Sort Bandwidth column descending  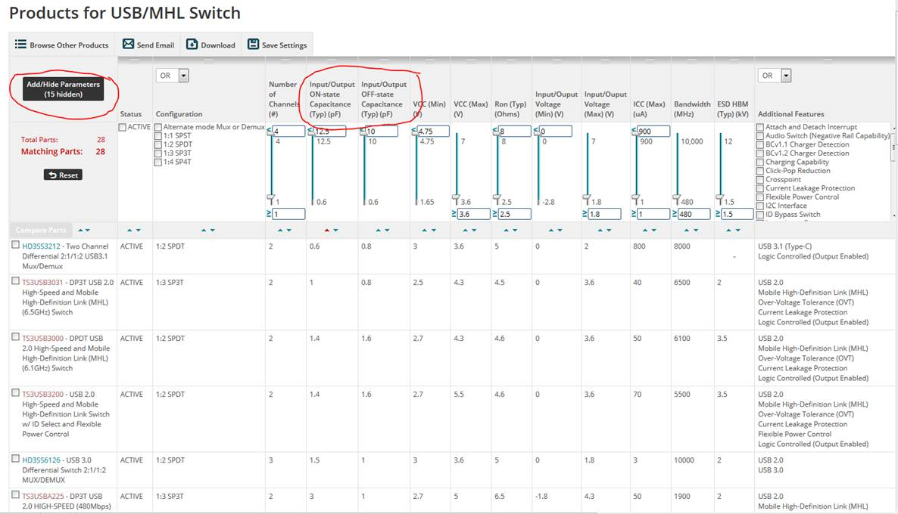click(695, 230)
